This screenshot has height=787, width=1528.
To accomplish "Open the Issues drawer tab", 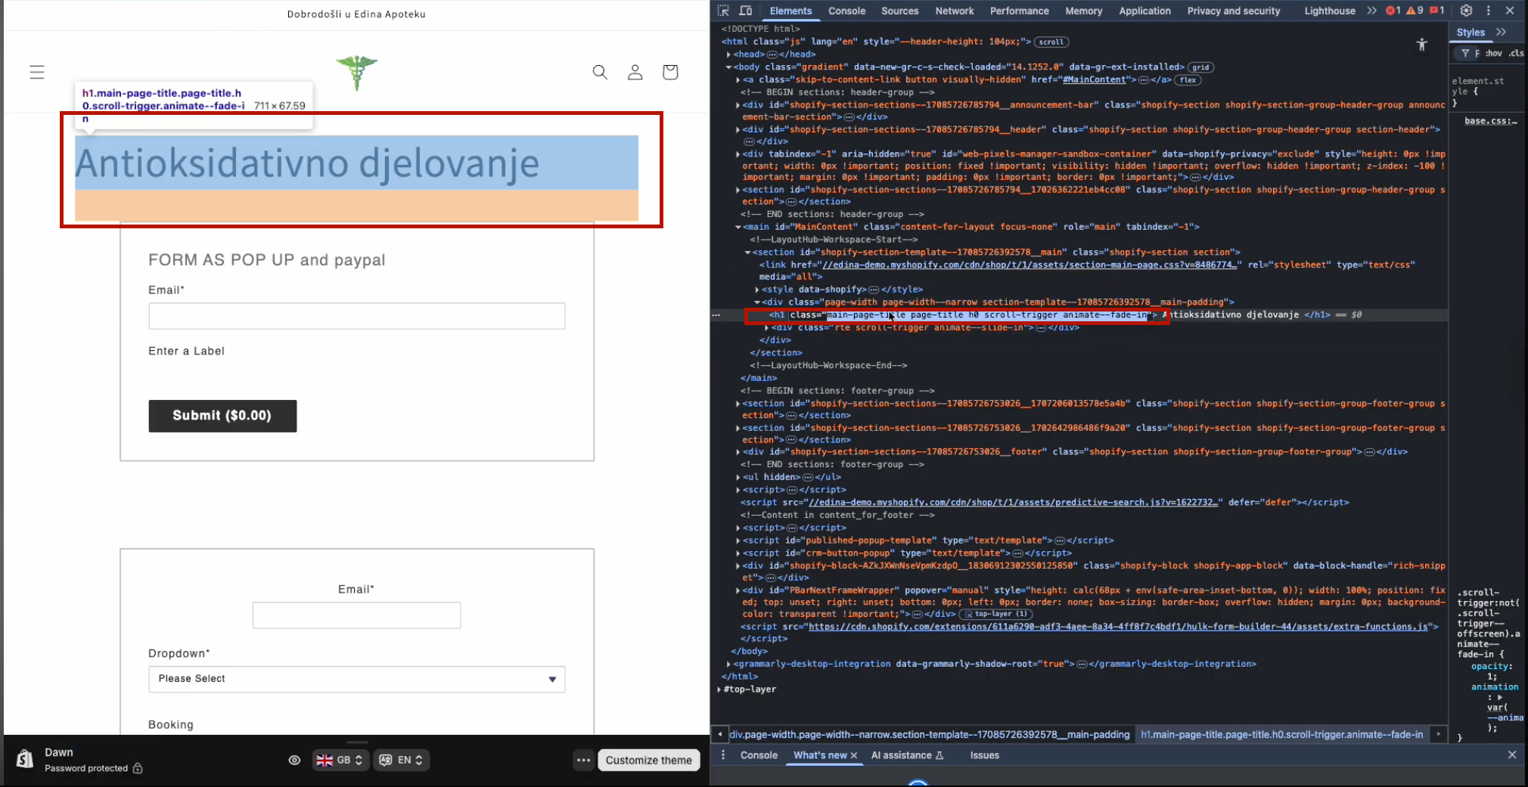I will [x=984, y=755].
